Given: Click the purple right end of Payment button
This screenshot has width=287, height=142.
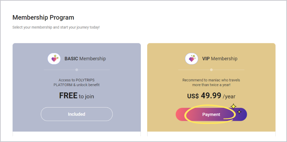Looking at the screenshot, I should 243,115.
